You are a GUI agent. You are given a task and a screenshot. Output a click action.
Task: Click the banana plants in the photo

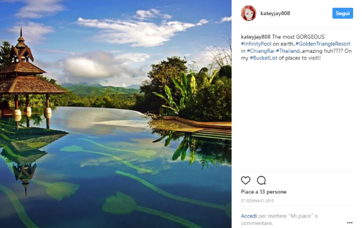(x=178, y=93)
